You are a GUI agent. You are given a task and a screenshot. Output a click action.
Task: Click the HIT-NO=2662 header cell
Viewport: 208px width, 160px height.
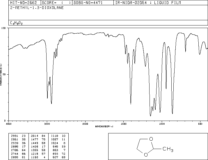click(x=25, y=3)
